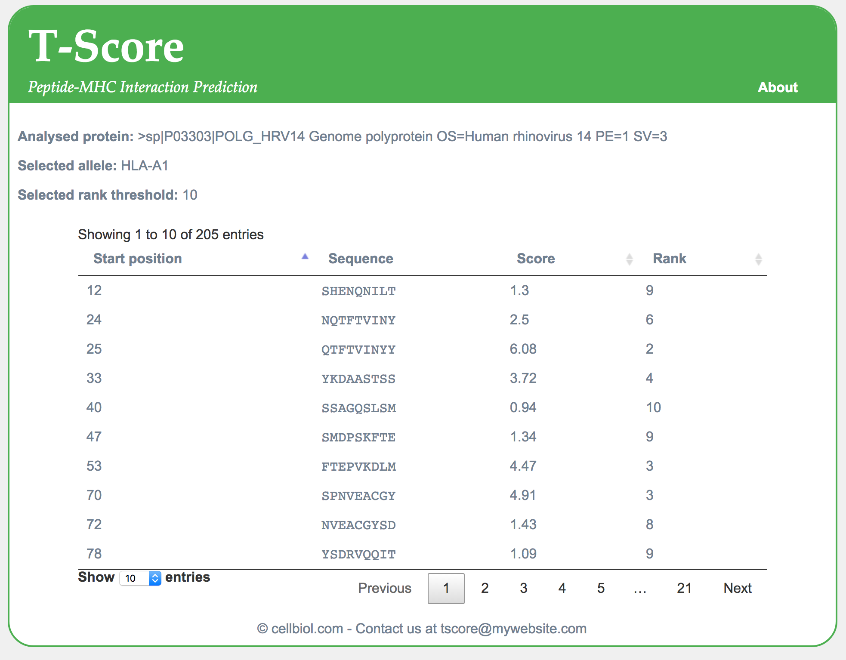The width and height of the screenshot is (846, 660).
Task: Click start position 78 cell
Action: point(94,554)
